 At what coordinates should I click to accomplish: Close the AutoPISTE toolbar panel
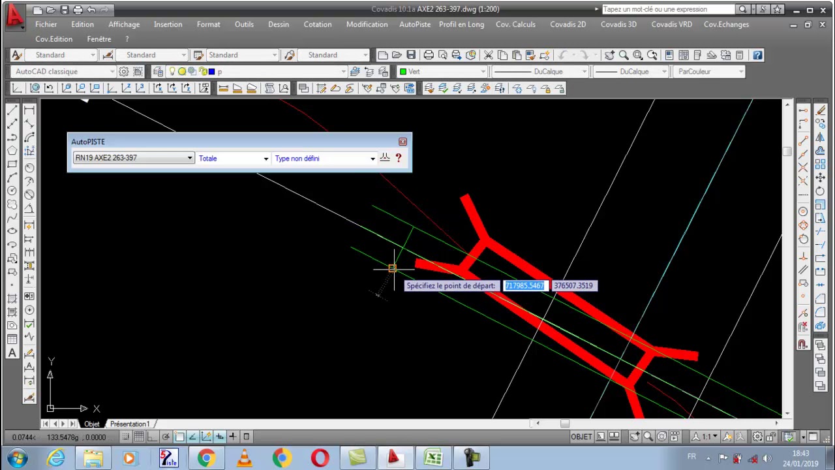(402, 142)
